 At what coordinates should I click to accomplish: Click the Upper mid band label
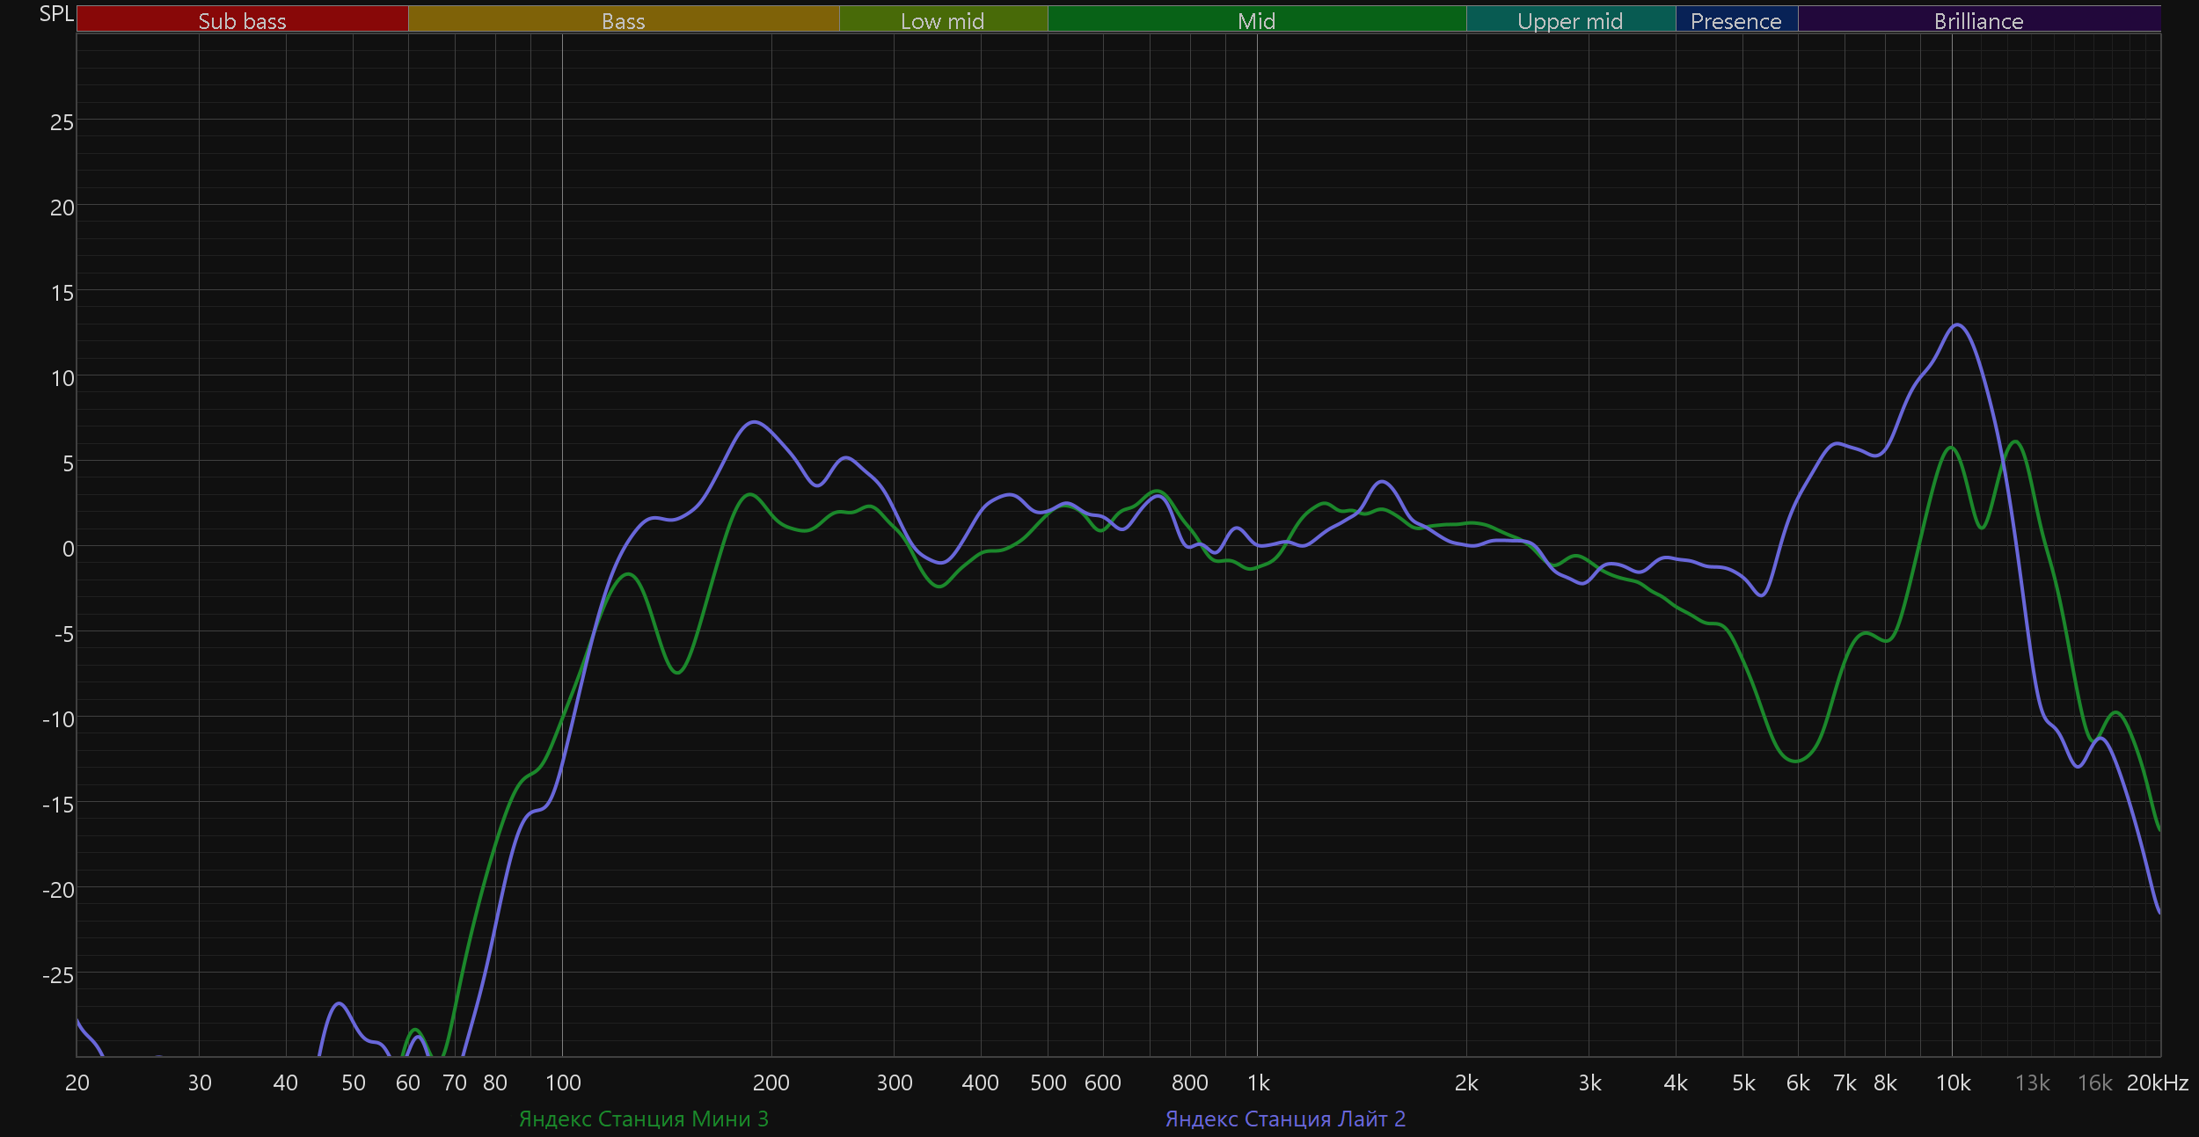pos(1570,20)
